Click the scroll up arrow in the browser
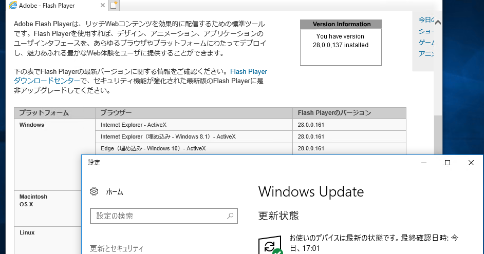The image size is (484, 254). point(438,22)
